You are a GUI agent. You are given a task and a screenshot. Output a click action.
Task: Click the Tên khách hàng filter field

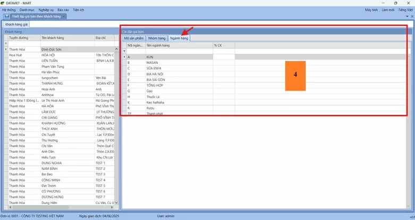(67, 44)
